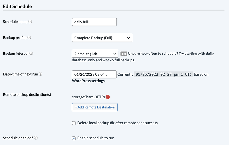The image size is (229, 145).
Task: Click the Backup interval label text
Action: pos(15,54)
